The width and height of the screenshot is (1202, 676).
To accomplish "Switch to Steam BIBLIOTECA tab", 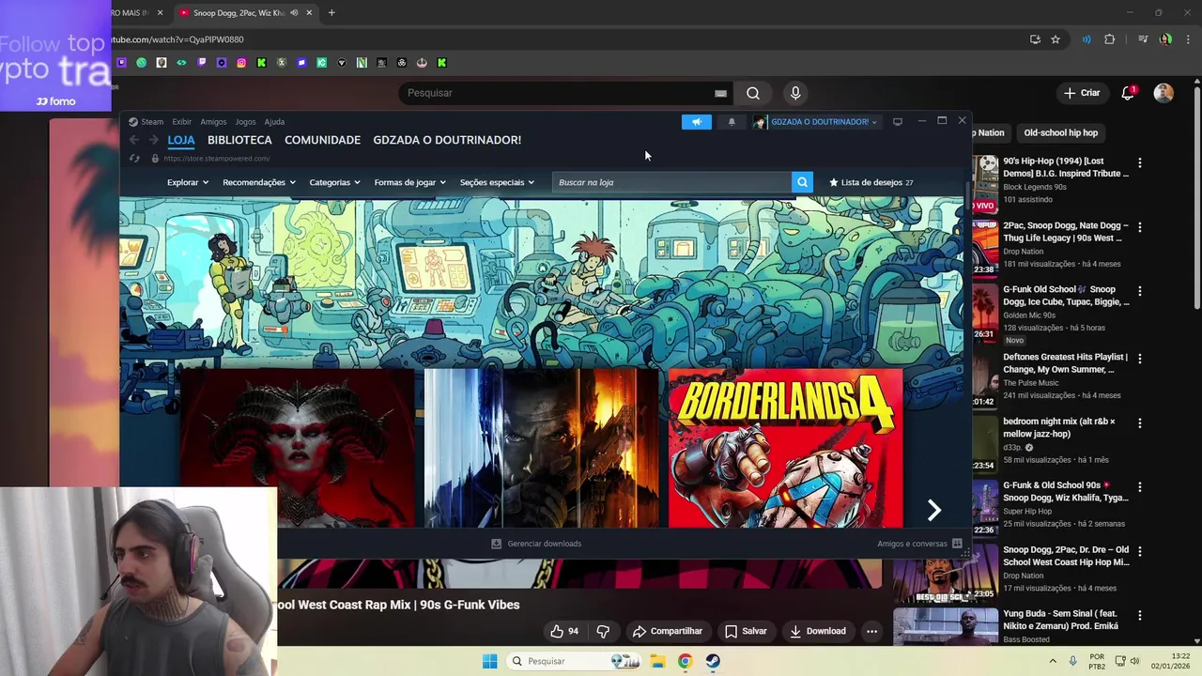I will 239,140.
